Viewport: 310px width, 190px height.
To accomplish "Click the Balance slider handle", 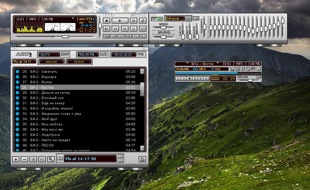I will (163, 37).
